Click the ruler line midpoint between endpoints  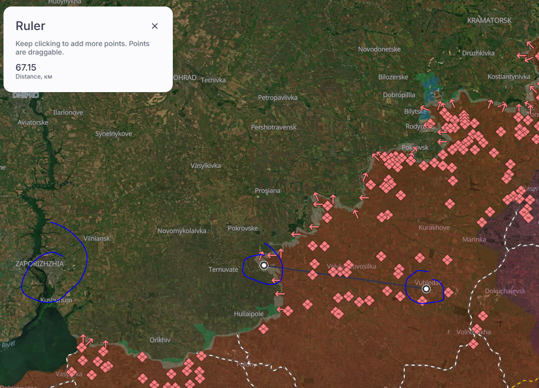click(345, 277)
